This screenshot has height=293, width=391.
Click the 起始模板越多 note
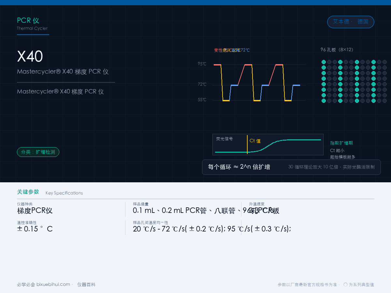coord(343,157)
